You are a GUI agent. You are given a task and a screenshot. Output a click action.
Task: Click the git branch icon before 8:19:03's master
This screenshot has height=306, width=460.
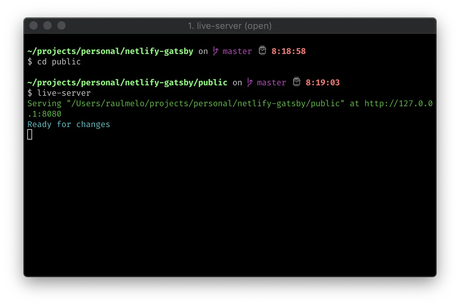(x=250, y=83)
